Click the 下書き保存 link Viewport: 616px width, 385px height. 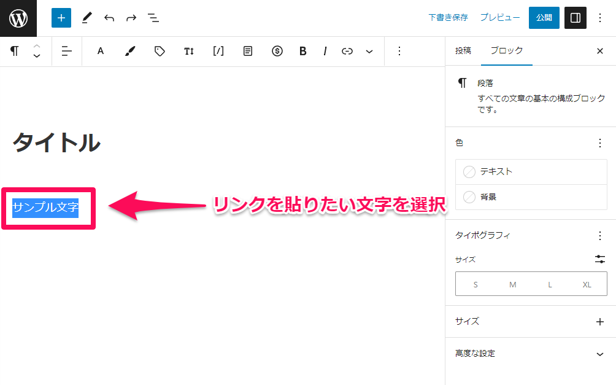pyautogui.click(x=448, y=18)
